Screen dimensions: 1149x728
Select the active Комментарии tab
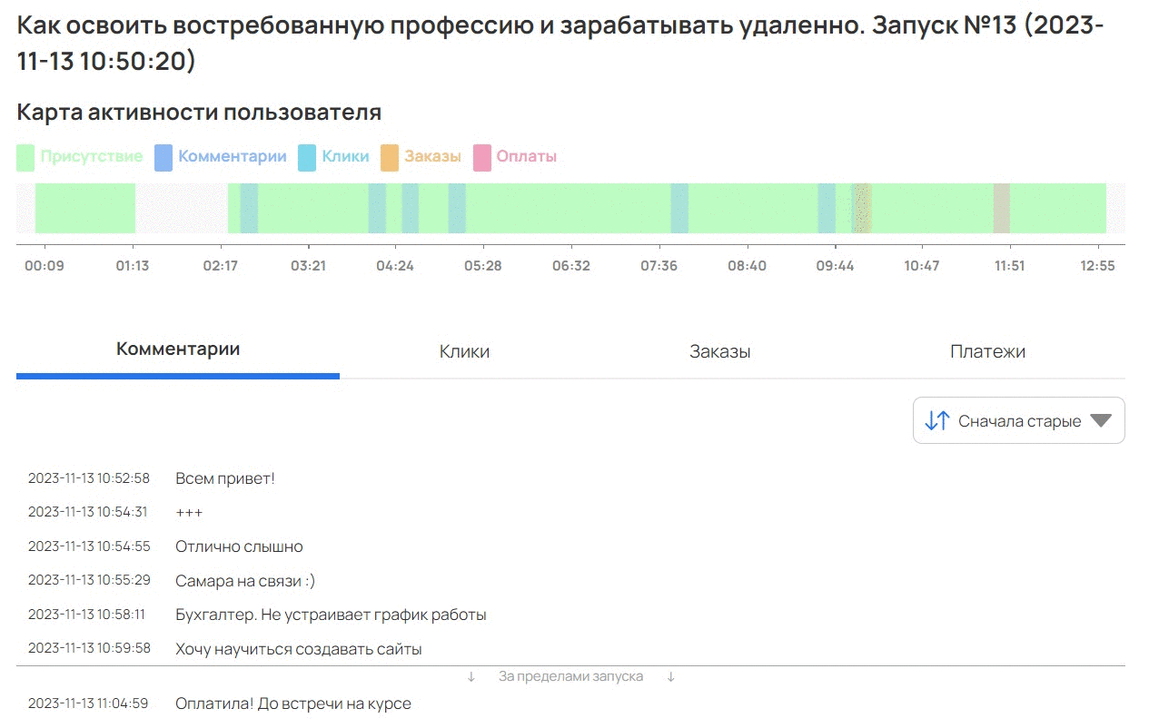(x=178, y=348)
